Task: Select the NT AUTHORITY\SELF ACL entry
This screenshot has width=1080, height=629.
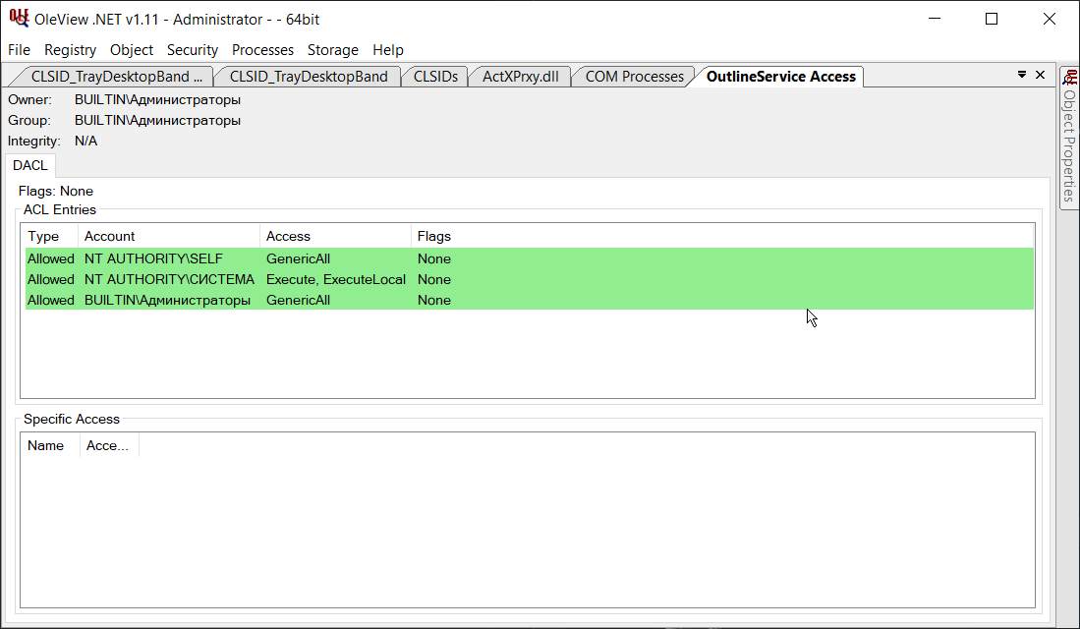Action: pyautogui.click(x=529, y=258)
